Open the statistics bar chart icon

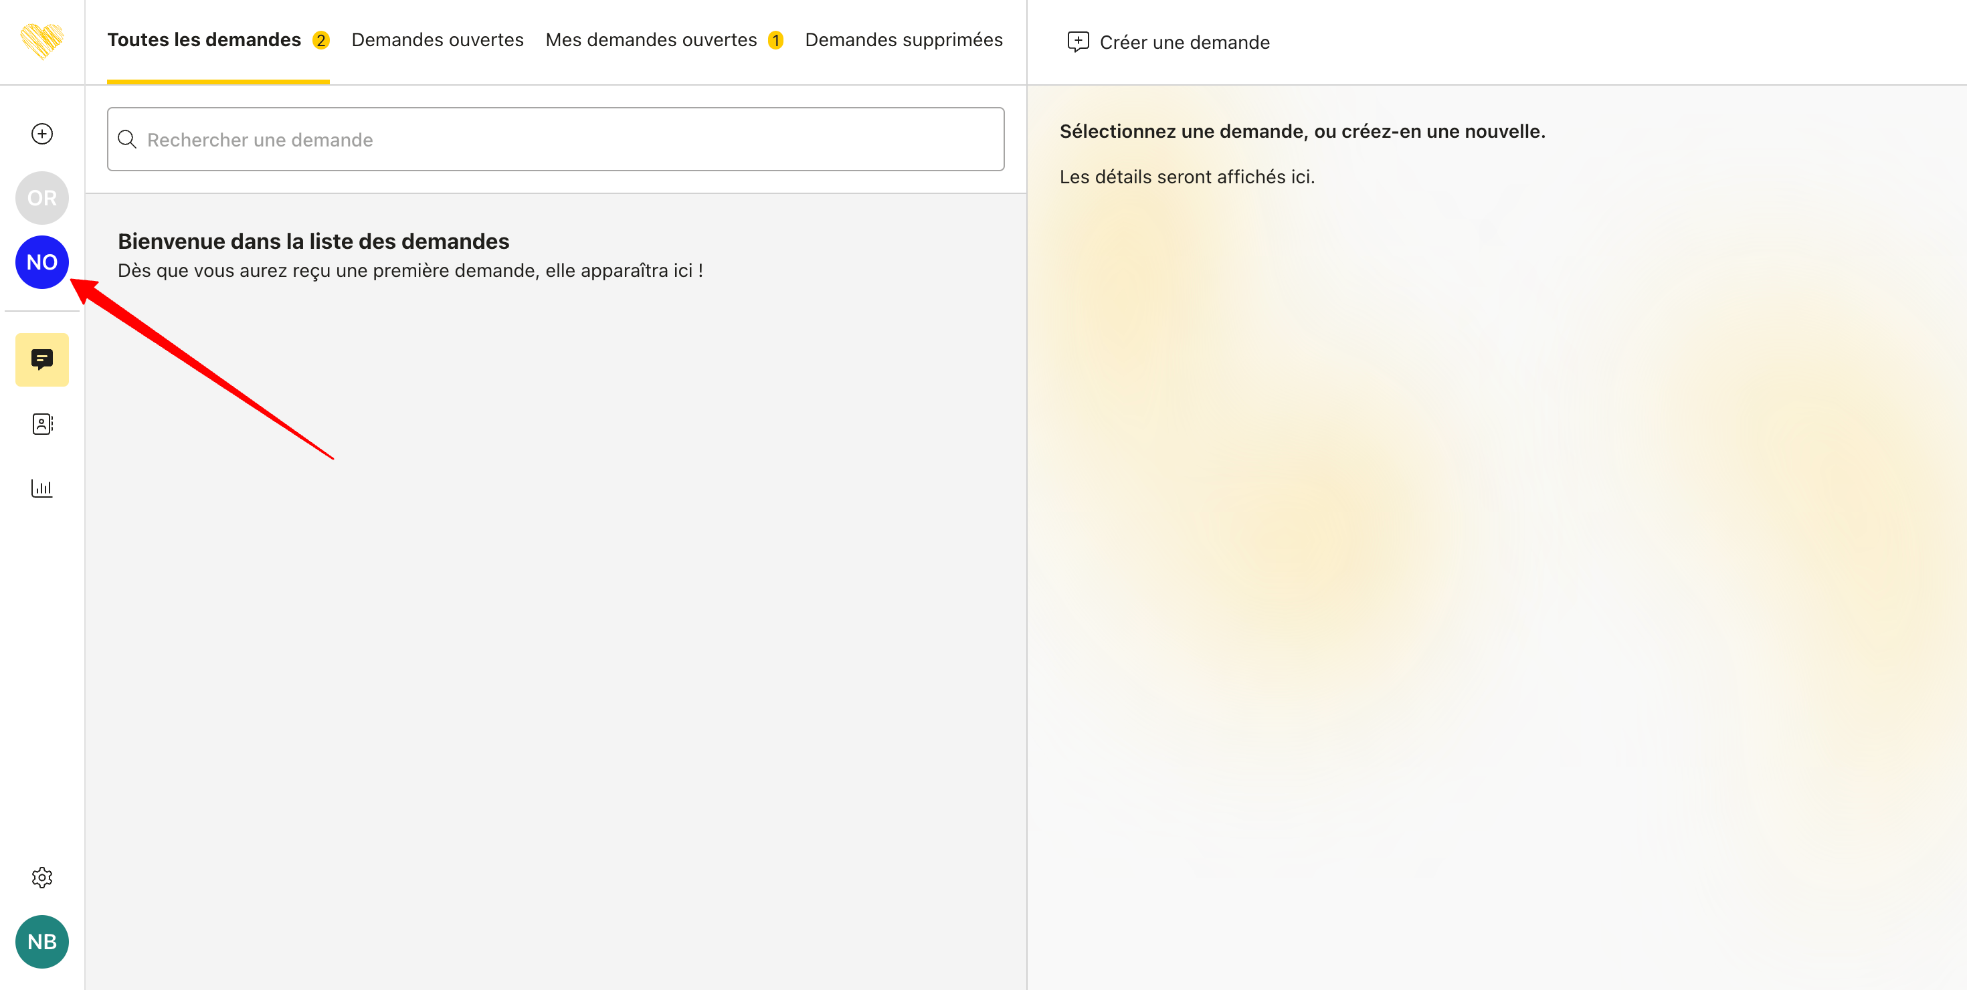click(42, 488)
